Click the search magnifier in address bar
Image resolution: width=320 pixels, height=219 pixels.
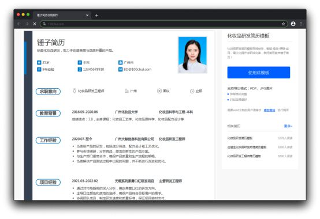click(44, 24)
